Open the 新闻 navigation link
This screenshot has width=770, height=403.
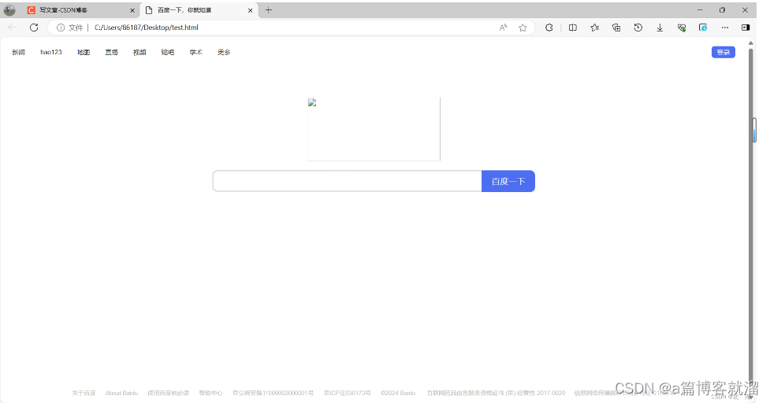tap(19, 52)
